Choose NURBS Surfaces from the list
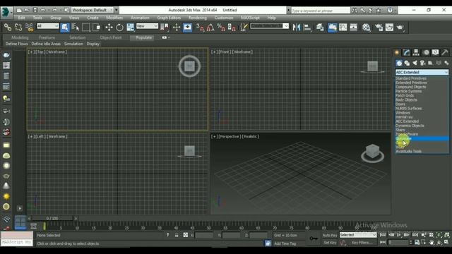 pyautogui.click(x=408, y=109)
